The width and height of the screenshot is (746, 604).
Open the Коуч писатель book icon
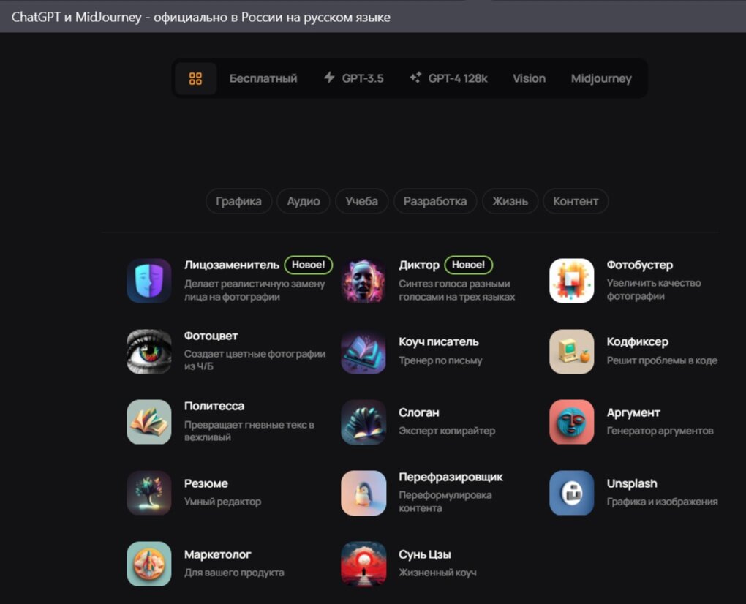point(363,352)
